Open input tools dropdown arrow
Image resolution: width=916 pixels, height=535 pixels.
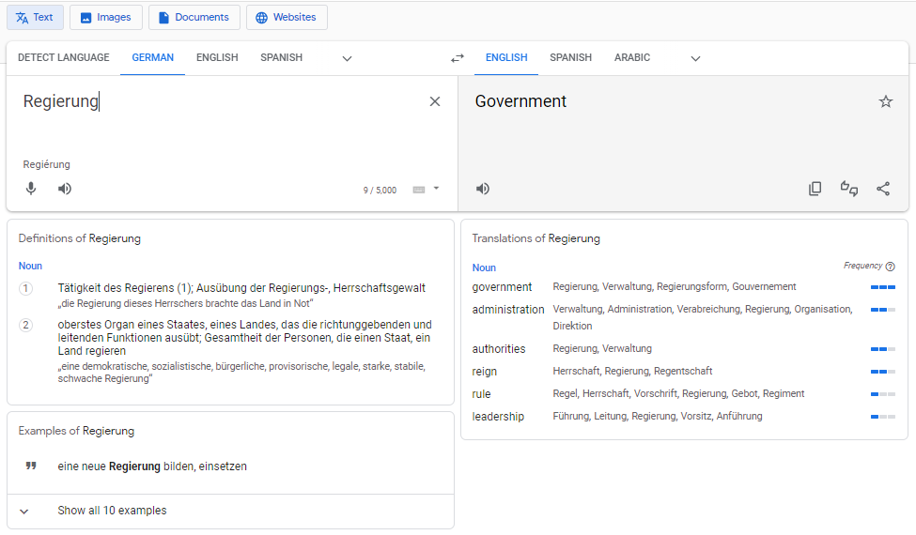pos(436,189)
